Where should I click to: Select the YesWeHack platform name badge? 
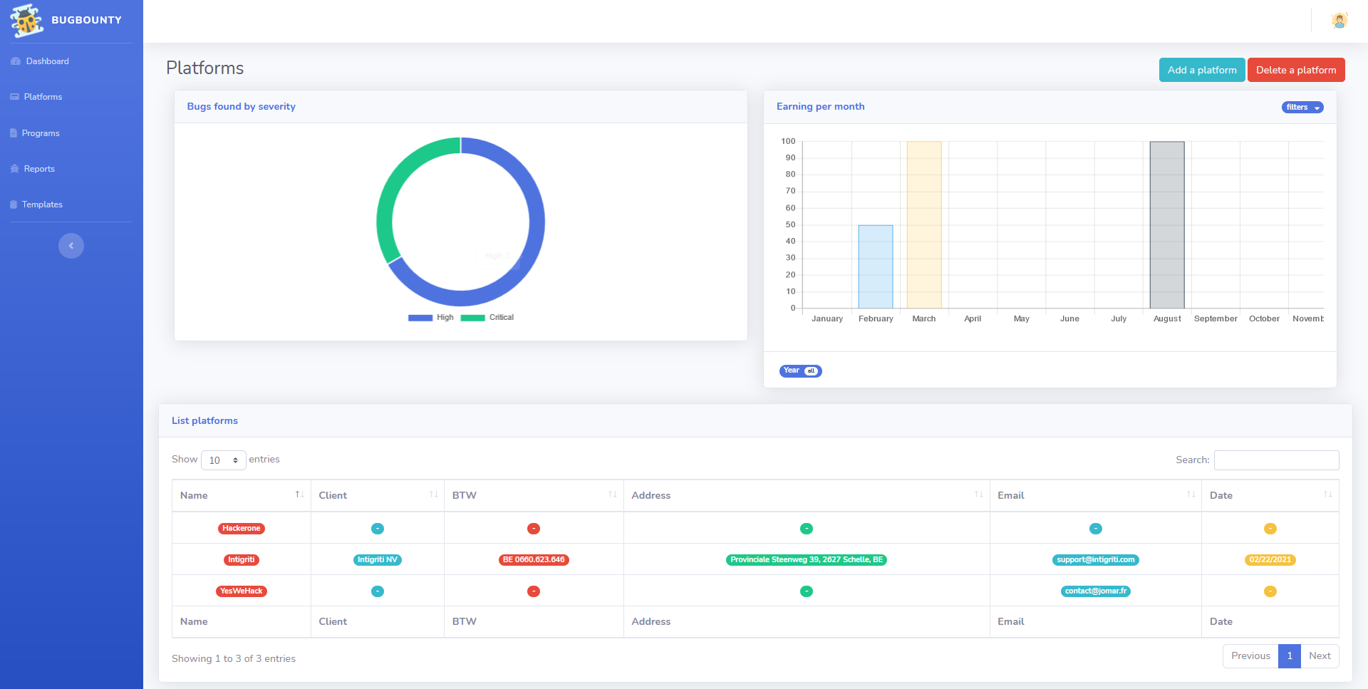(x=242, y=591)
